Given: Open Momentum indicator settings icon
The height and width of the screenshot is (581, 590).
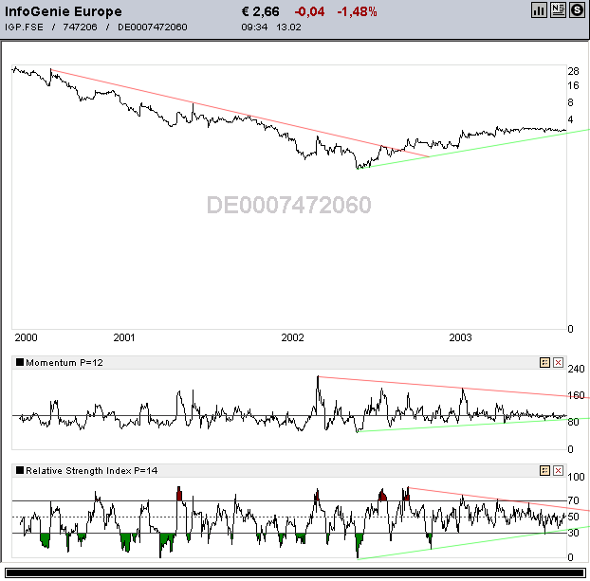Looking at the screenshot, I should 544,362.
